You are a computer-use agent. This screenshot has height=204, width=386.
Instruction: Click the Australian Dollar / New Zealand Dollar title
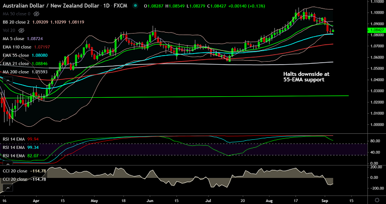pos(51,6)
